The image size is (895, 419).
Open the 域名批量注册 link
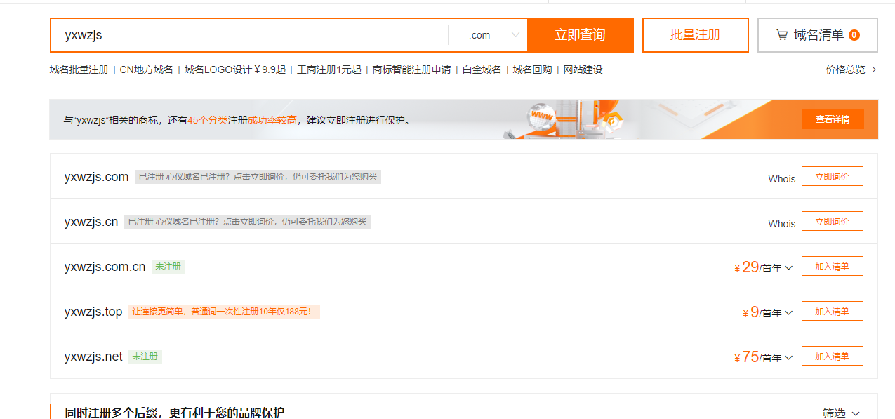pyautogui.click(x=79, y=69)
